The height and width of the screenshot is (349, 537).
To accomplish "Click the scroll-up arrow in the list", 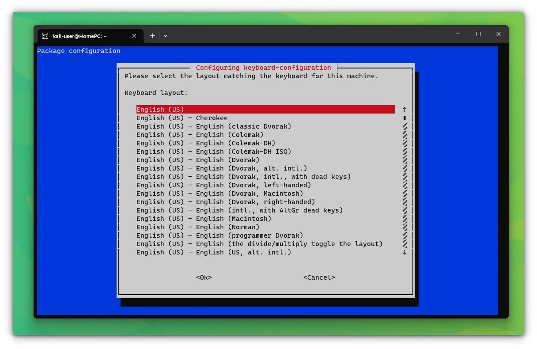I will (404, 109).
